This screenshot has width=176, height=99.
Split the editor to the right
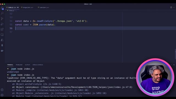coord(171,7)
